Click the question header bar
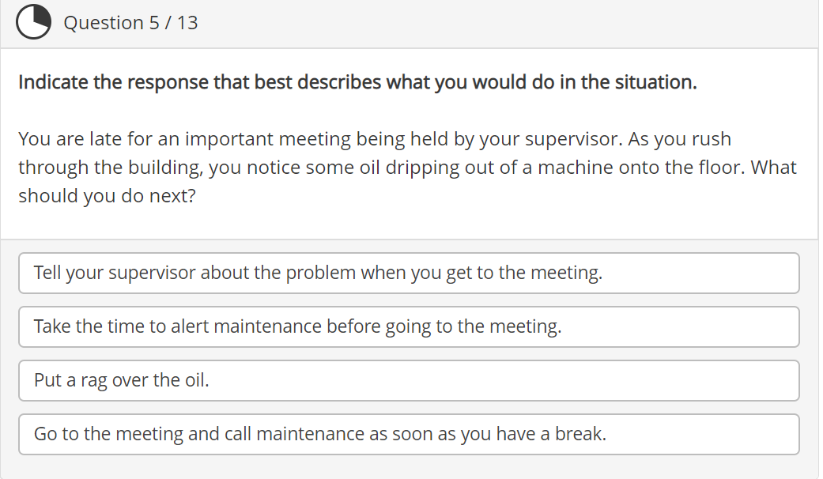The height and width of the screenshot is (479, 823). 411,22
